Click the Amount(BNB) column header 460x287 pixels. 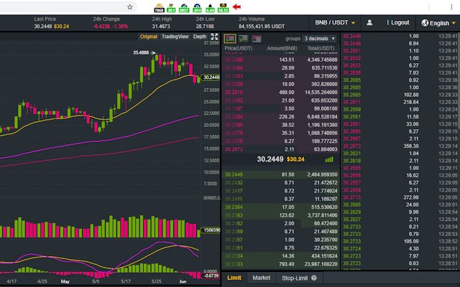pyautogui.click(x=282, y=48)
